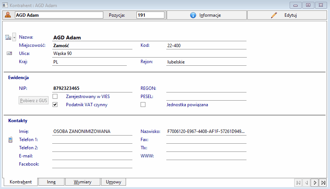This screenshot has height=189, width=330.
Task: Click the E-mail field
Action: coord(92,156)
